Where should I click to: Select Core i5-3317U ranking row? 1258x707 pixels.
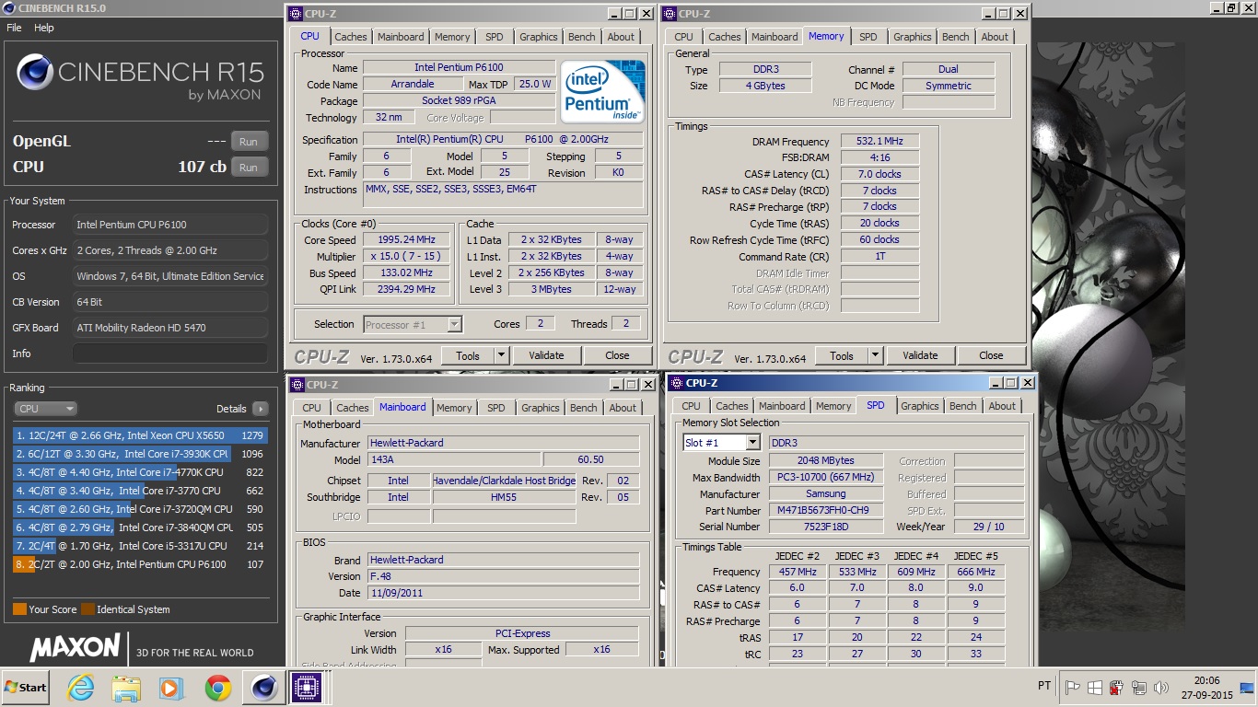[140, 546]
